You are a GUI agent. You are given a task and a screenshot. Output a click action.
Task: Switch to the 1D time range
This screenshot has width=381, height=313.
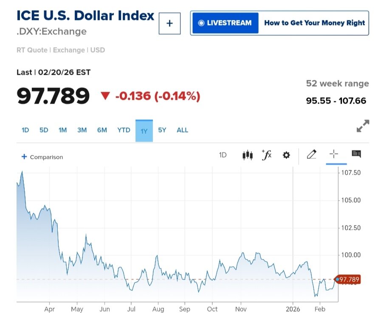point(25,130)
